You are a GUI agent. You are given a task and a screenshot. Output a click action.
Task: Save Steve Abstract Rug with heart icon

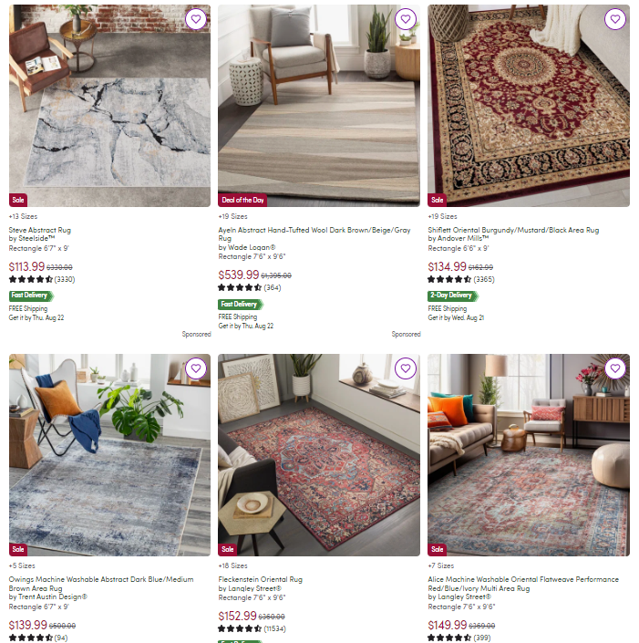coord(196,19)
